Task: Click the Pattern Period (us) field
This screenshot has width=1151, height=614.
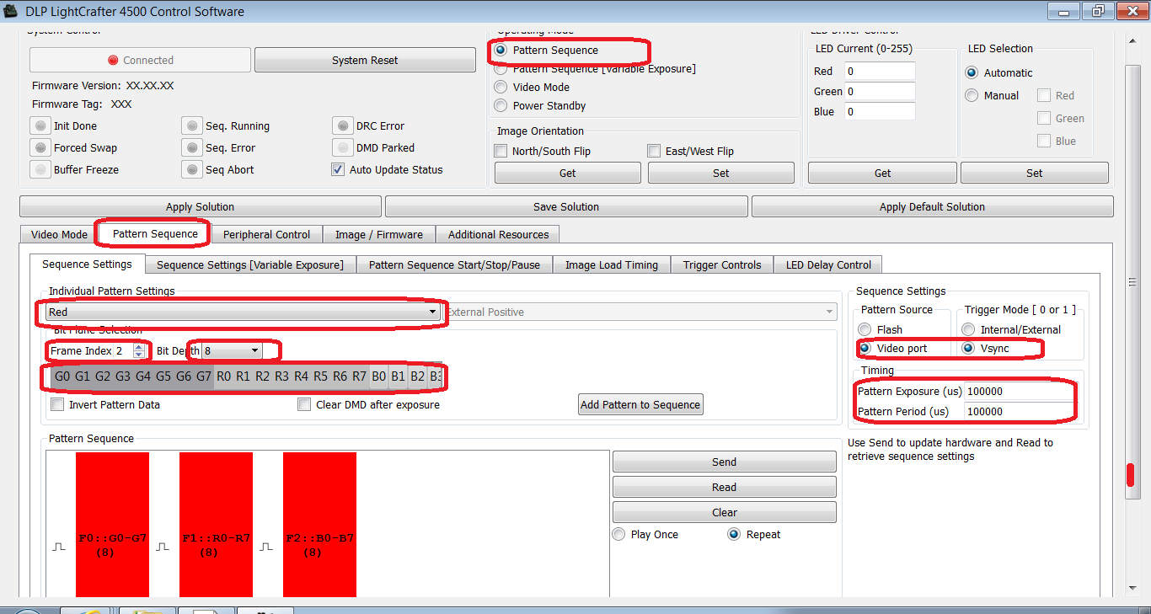Action: [x=1020, y=412]
